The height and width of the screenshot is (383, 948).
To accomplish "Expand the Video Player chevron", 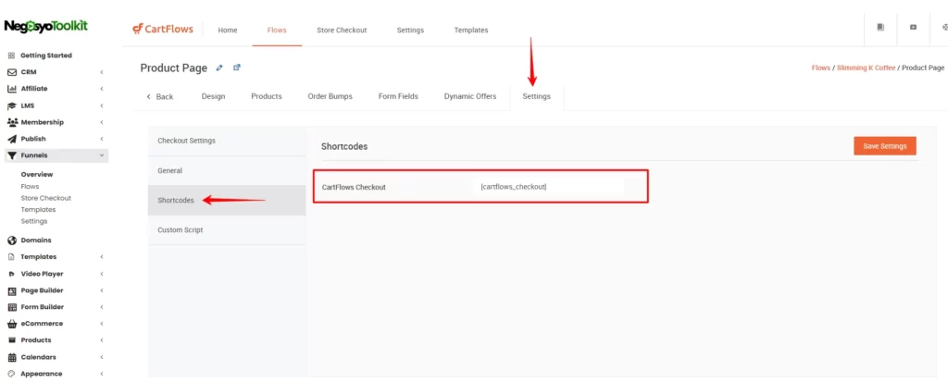I will [102, 274].
